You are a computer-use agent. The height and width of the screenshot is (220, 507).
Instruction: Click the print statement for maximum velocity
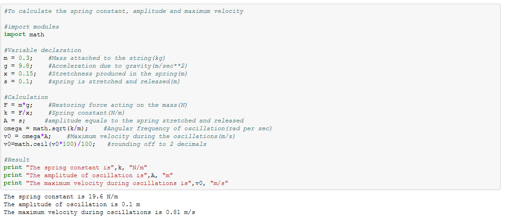click(116, 183)
